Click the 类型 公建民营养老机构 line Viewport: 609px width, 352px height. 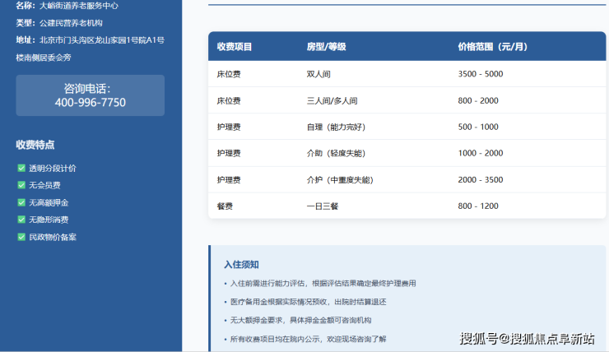click(59, 23)
